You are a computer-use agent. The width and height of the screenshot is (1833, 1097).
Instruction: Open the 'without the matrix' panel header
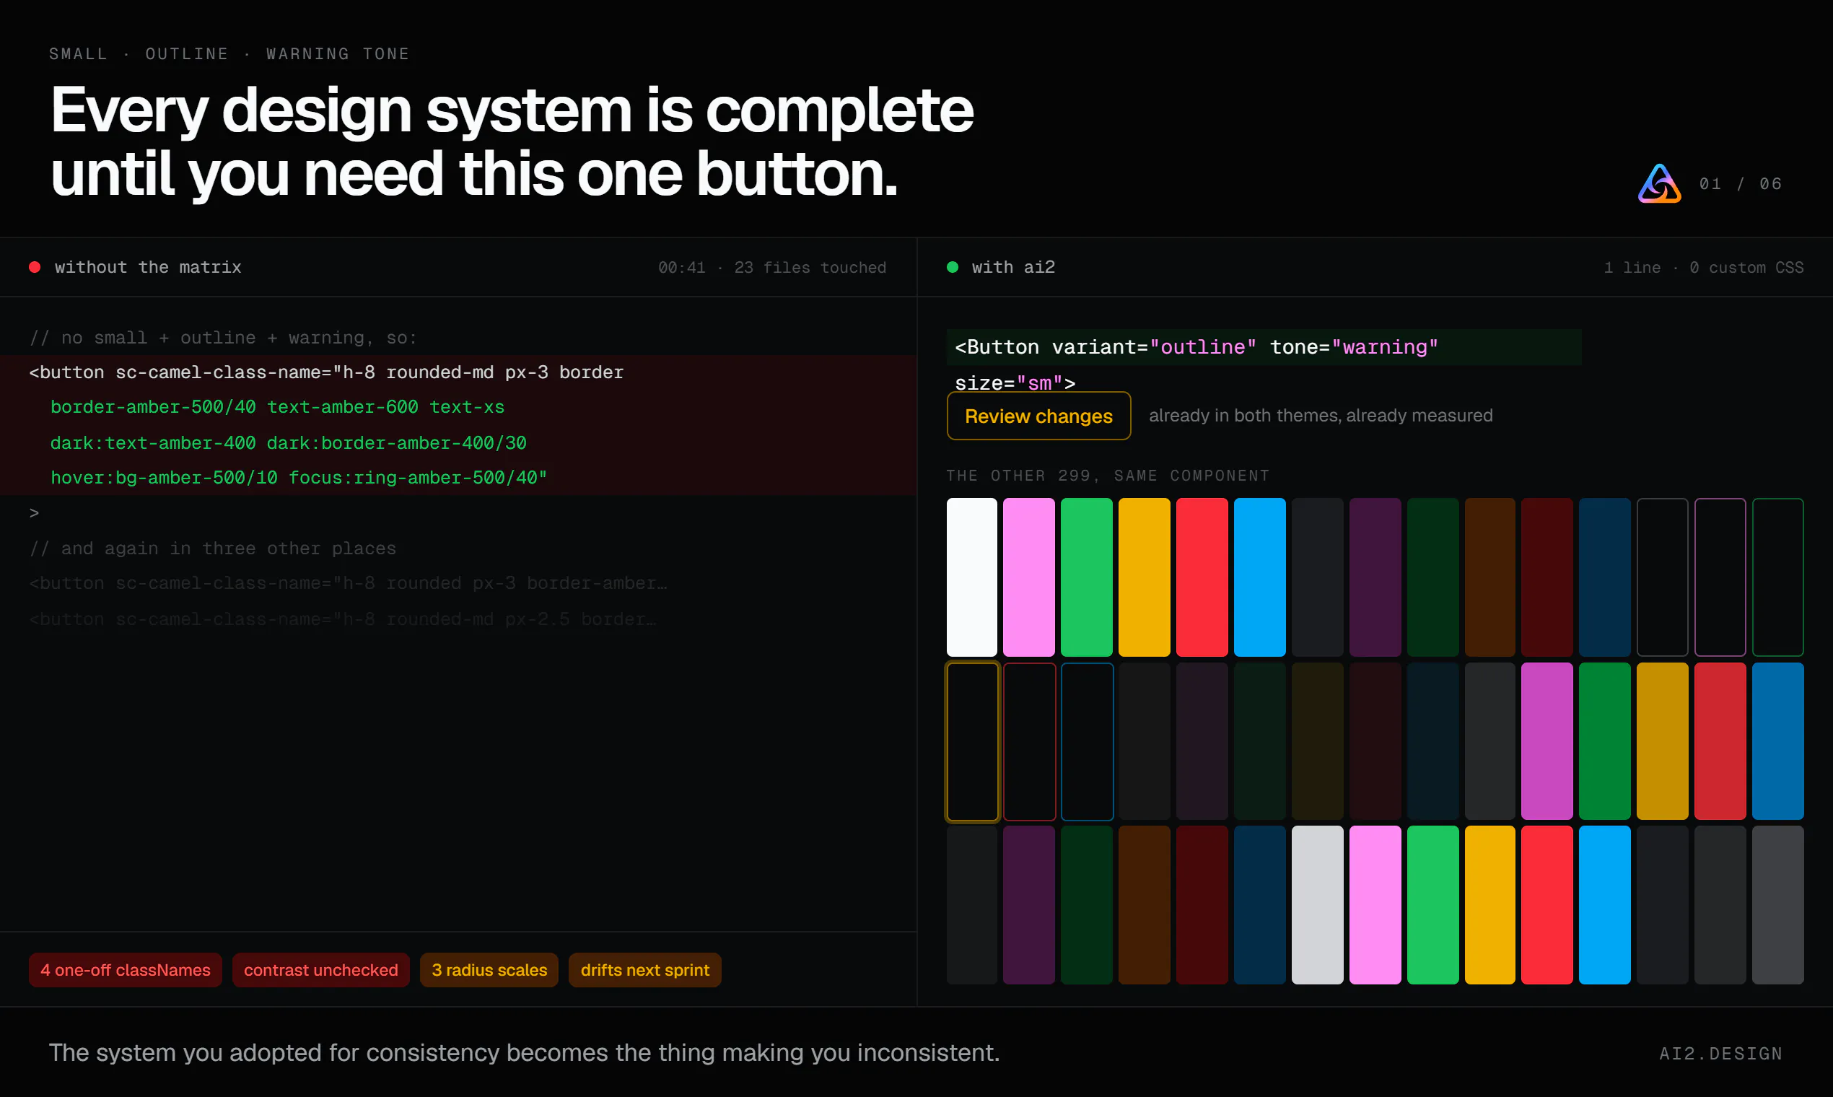click(458, 267)
